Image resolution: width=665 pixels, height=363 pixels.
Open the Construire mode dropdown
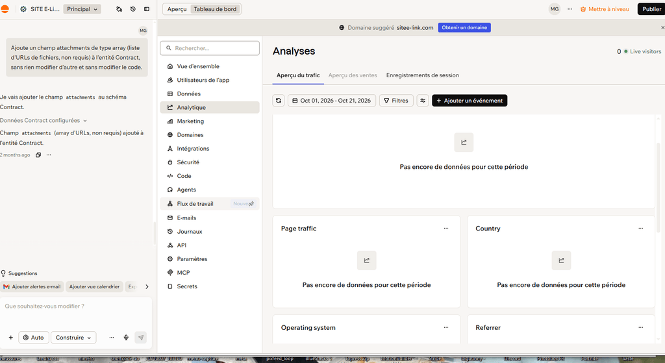pyautogui.click(x=73, y=338)
